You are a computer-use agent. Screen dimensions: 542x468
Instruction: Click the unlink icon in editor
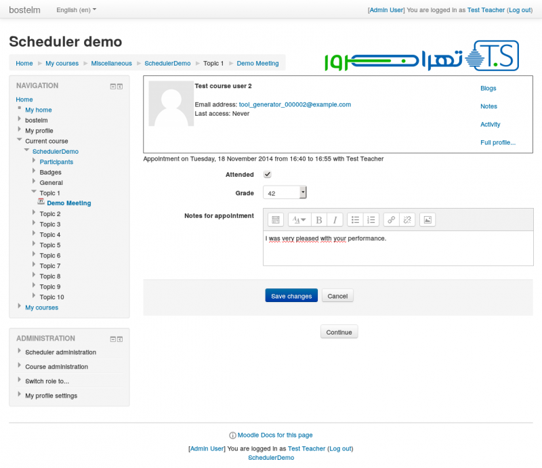pyautogui.click(x=406, y=219)
